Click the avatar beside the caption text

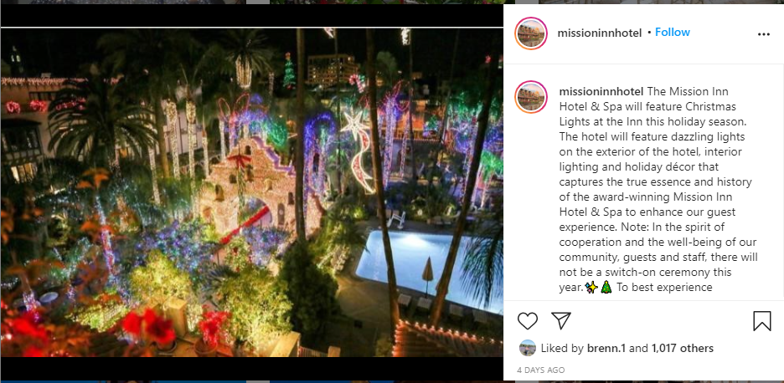click(x=531, y=97)
